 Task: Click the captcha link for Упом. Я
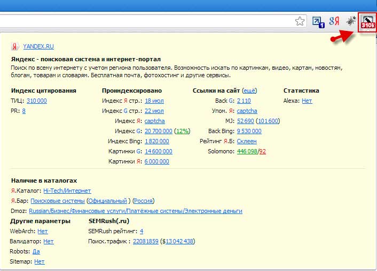pos(247,111)
